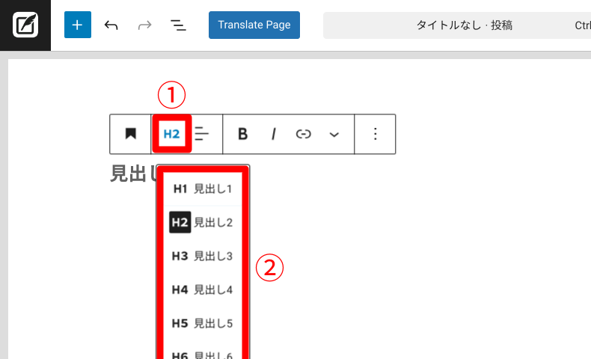This screenshot has width=591, height=359.
Task: Expand more rich text controls chevron
Action: click(334, 135)
